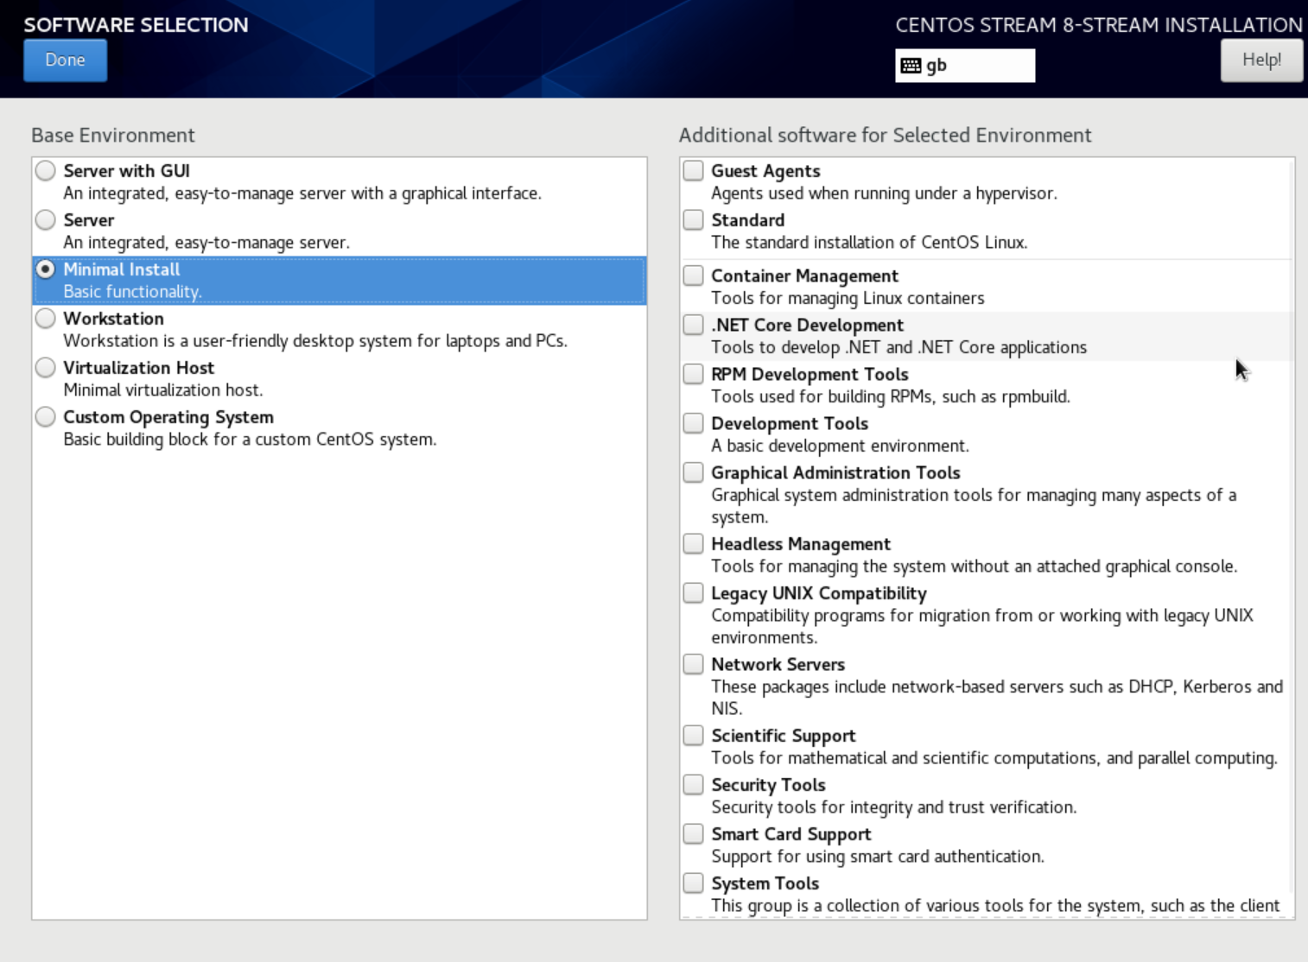Image resolution: width=1308 pixels, height=962 pixels.
Task: Click the Done button
Action: pos(65,60)
